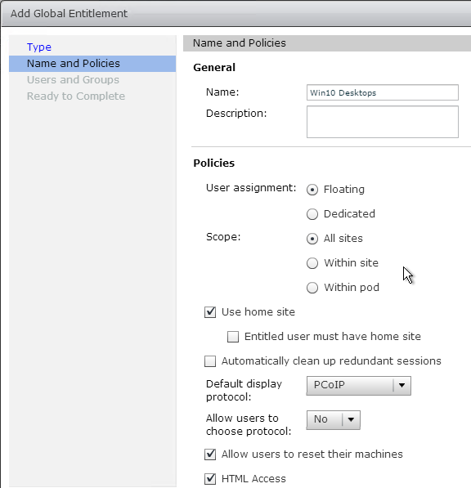Go to Users and Groups step

pos(73,79)
